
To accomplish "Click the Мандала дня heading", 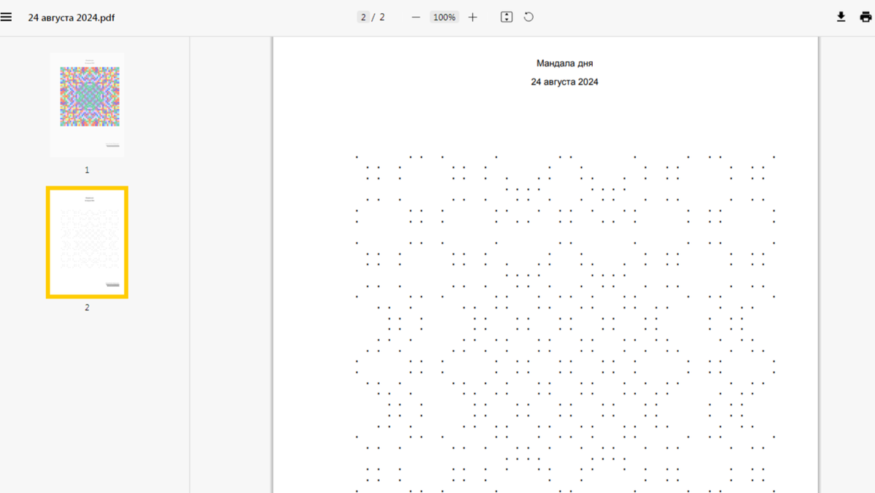I will point(564,63).
